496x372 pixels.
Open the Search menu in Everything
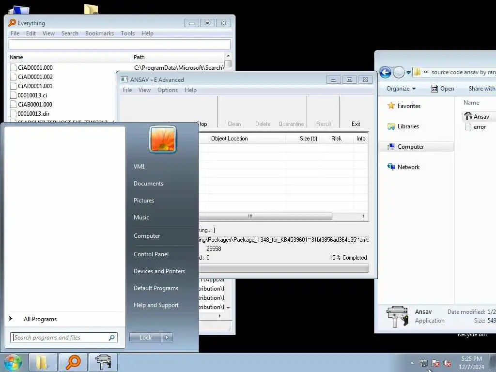click(x=70, y=33)
